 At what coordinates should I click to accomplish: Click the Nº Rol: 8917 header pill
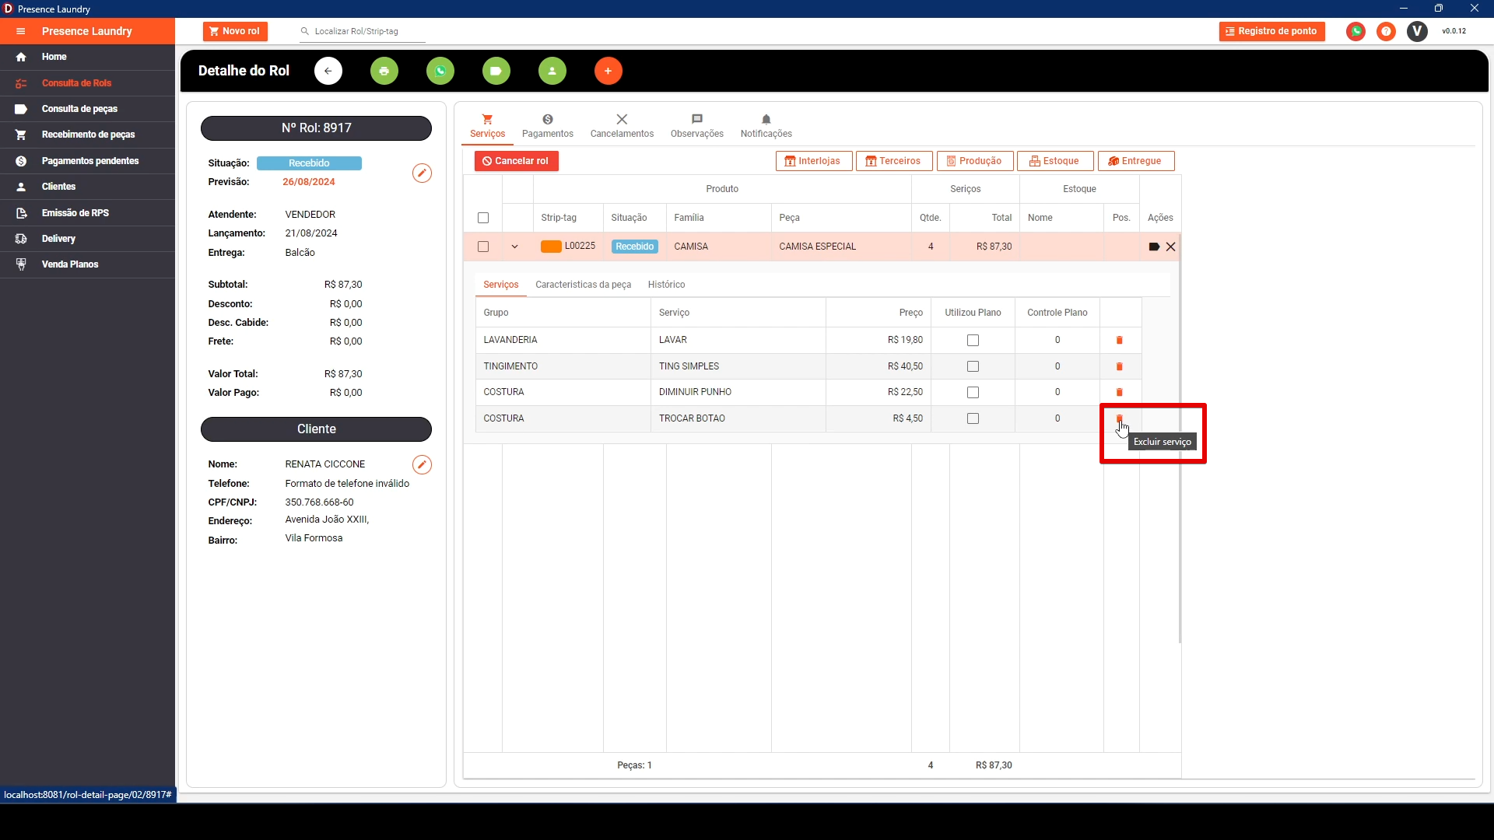[x=316, y=128]
